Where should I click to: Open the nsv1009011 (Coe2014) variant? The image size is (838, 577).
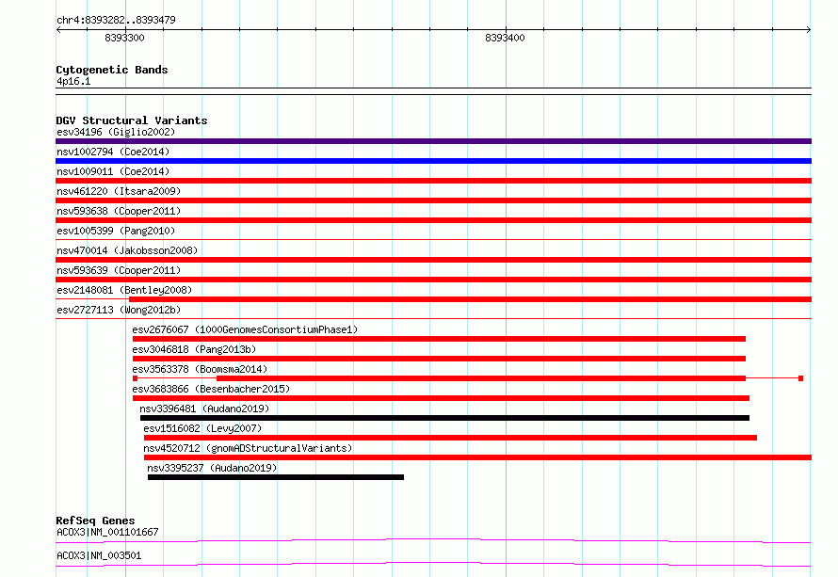[x=113, y=171]
